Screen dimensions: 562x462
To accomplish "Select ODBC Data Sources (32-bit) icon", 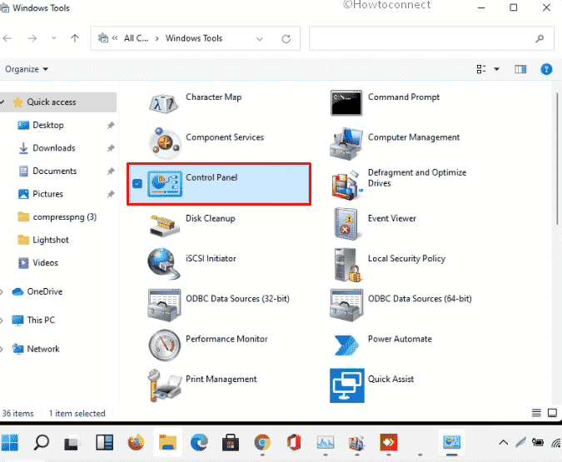I will 164,305.
